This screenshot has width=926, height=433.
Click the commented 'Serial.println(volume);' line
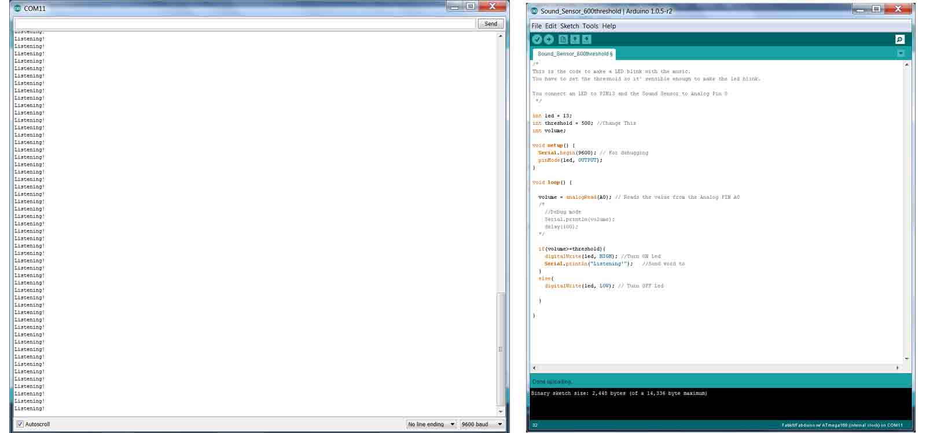point(579,220)
